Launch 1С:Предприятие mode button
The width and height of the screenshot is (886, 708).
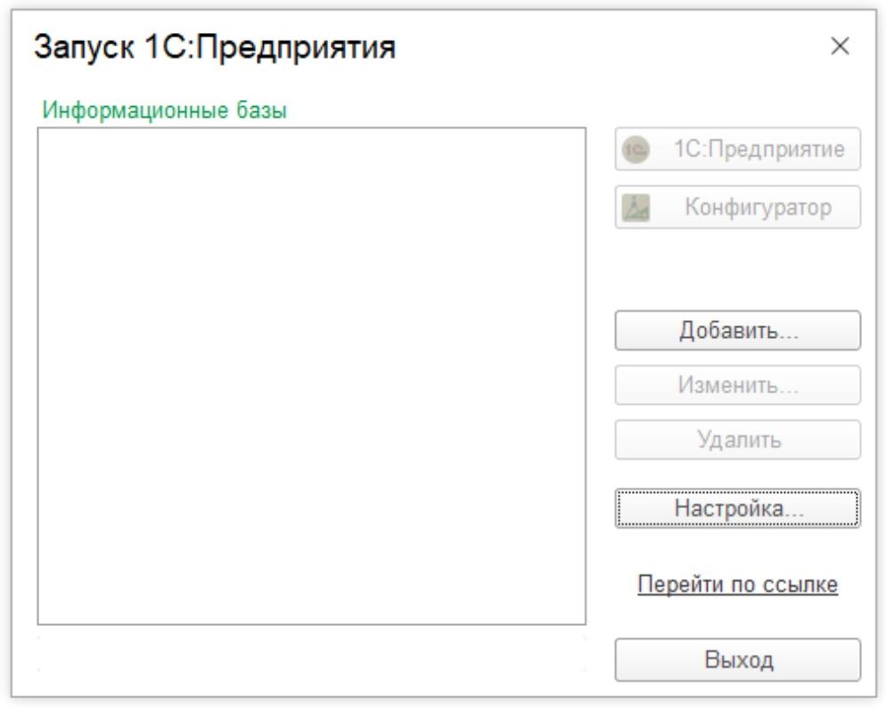(737, 149)
